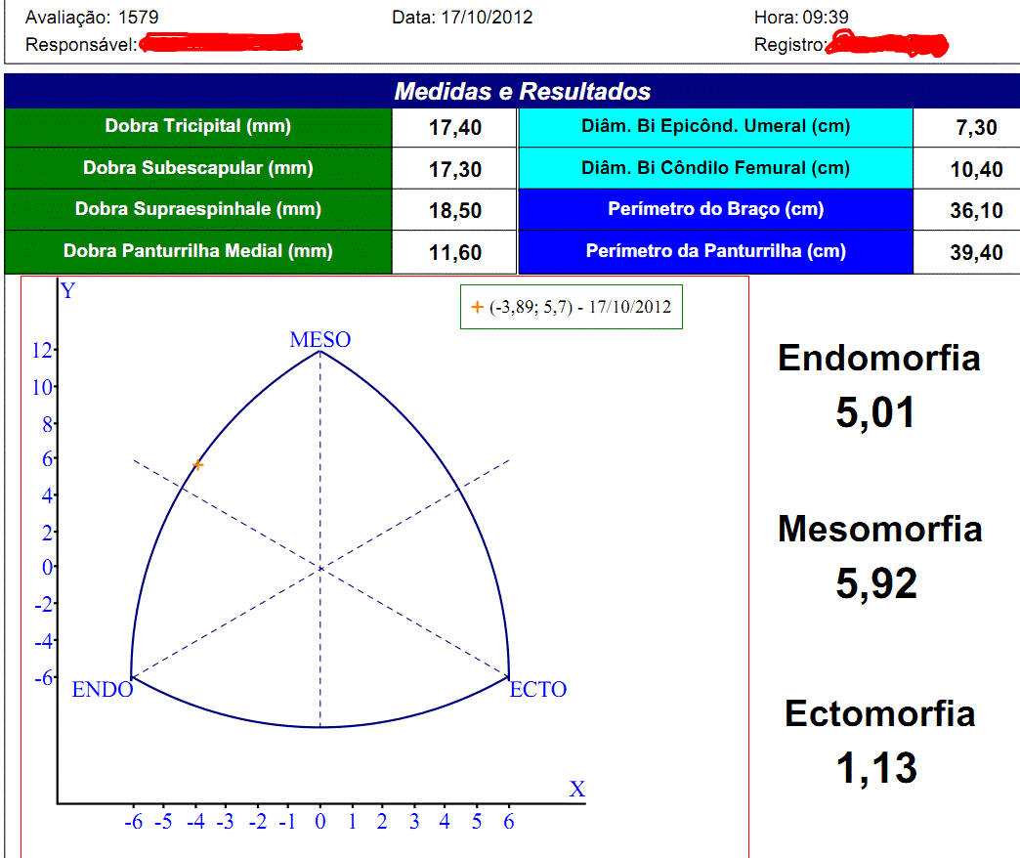The image size is (1020, 858).
Task: Click the Perímetro da Panturrilha value 39,40
Action: (975, 253)
